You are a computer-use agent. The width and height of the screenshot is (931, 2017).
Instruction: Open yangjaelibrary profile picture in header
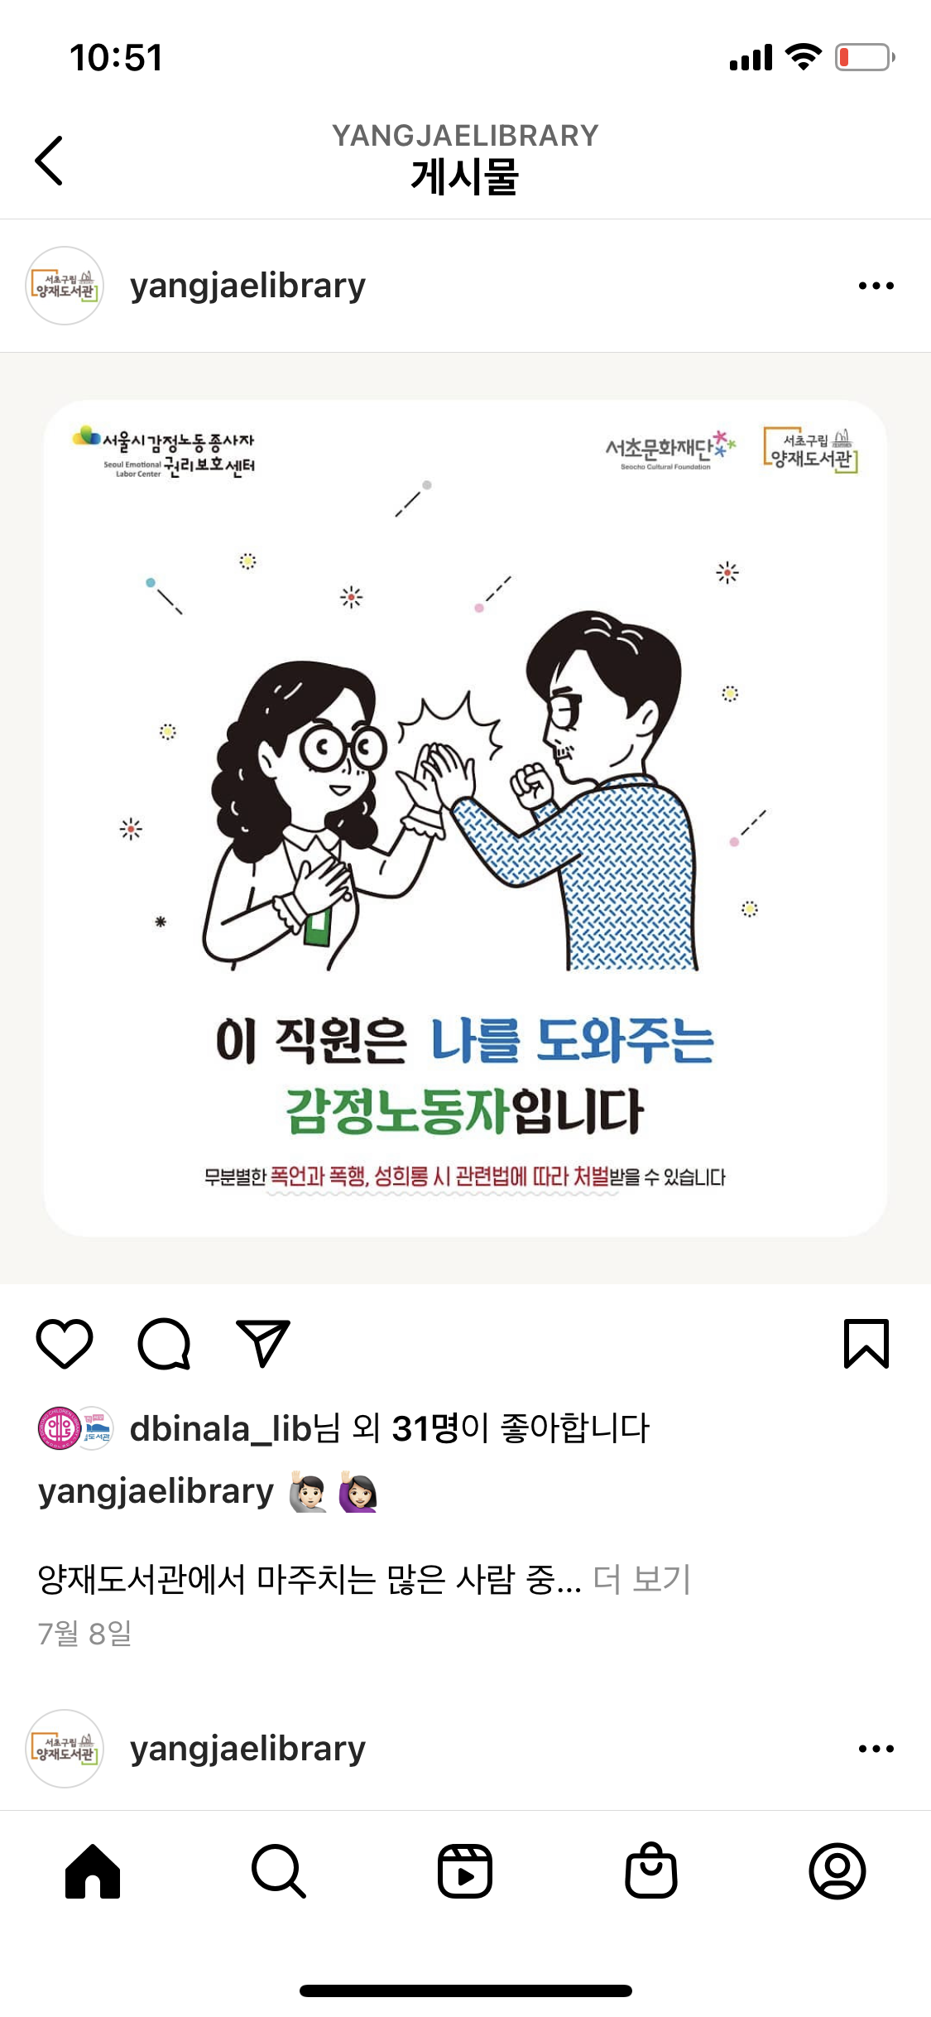(x=65, y=286)
